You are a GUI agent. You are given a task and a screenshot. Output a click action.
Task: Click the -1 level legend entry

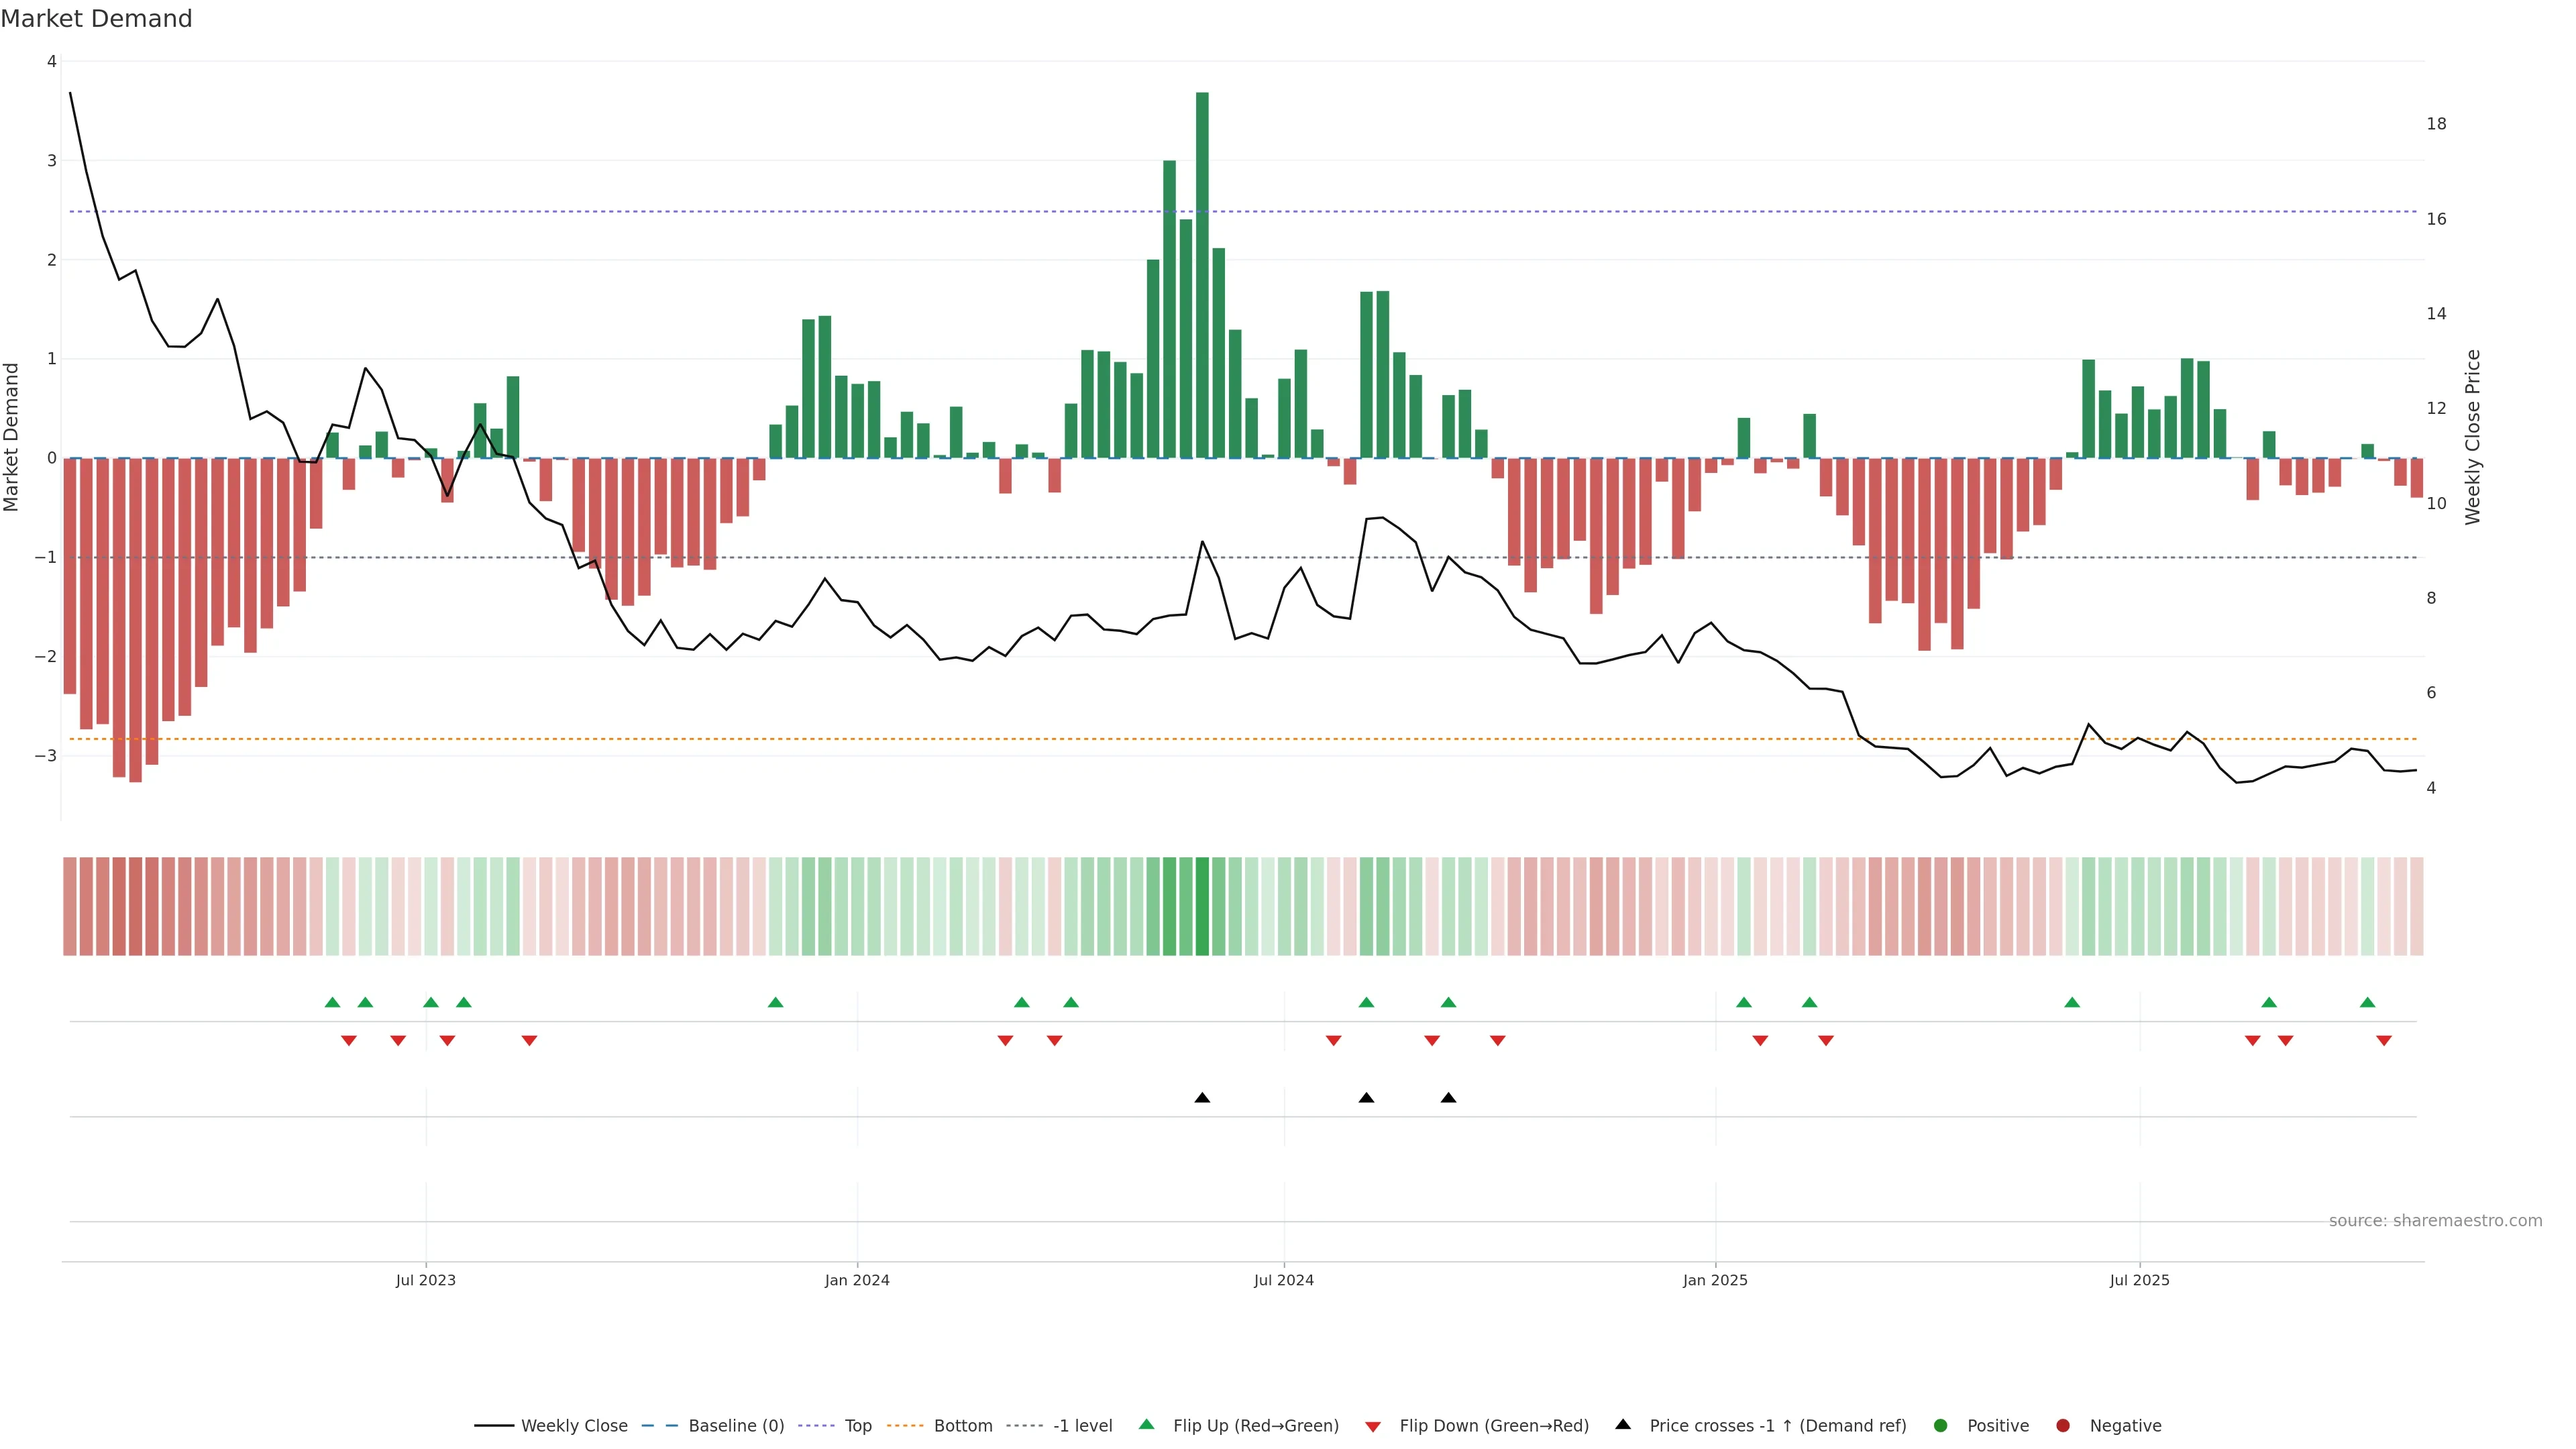[1082, 1426]
